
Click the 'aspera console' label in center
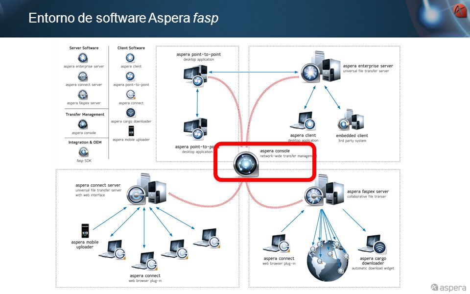pyautogui.click(x=275, y=151)
